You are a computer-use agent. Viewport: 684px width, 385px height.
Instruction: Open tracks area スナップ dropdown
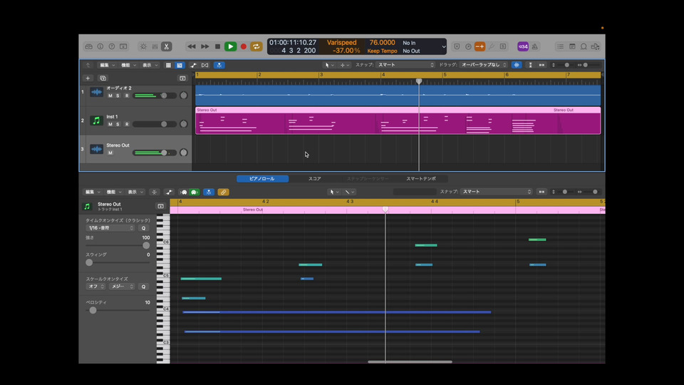click(x=406, y=65)
